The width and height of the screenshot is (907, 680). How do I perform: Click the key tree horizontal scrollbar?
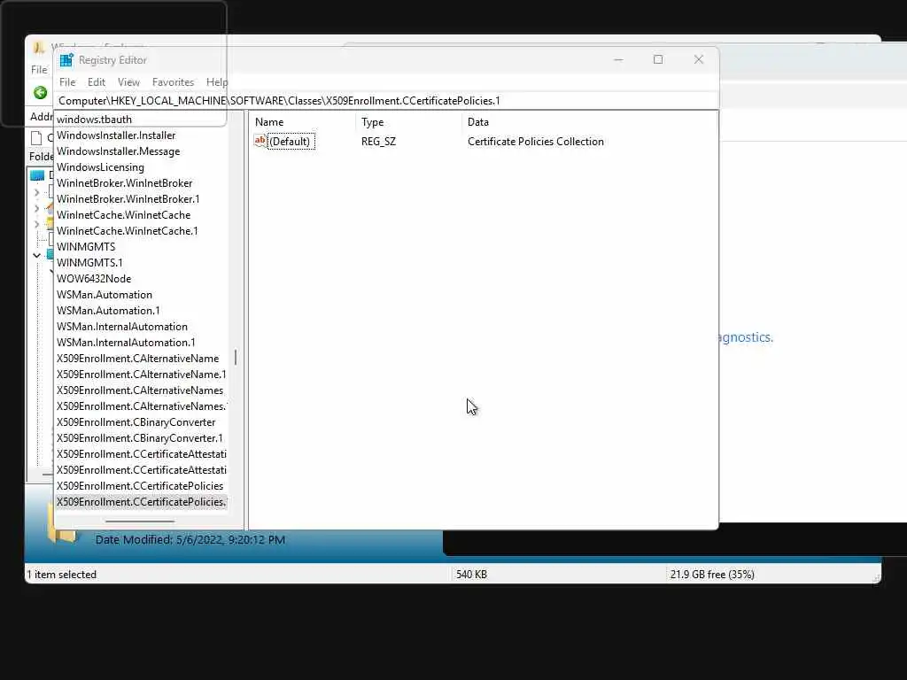click(140, 521)
